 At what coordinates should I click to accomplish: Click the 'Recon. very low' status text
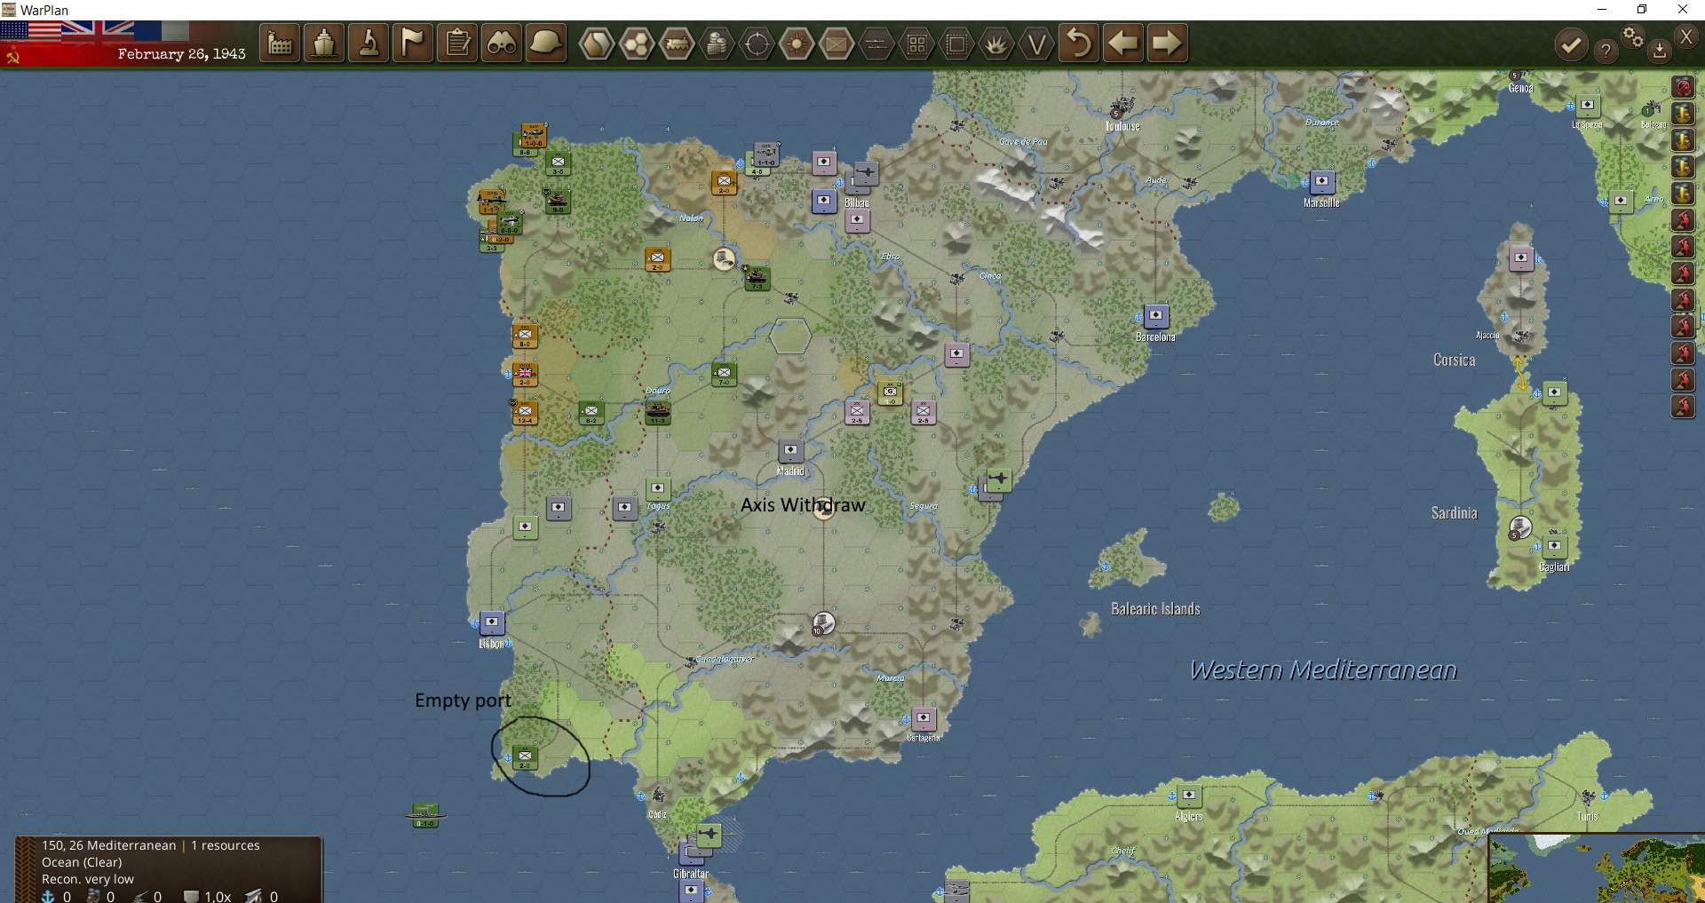click(88, 879)
